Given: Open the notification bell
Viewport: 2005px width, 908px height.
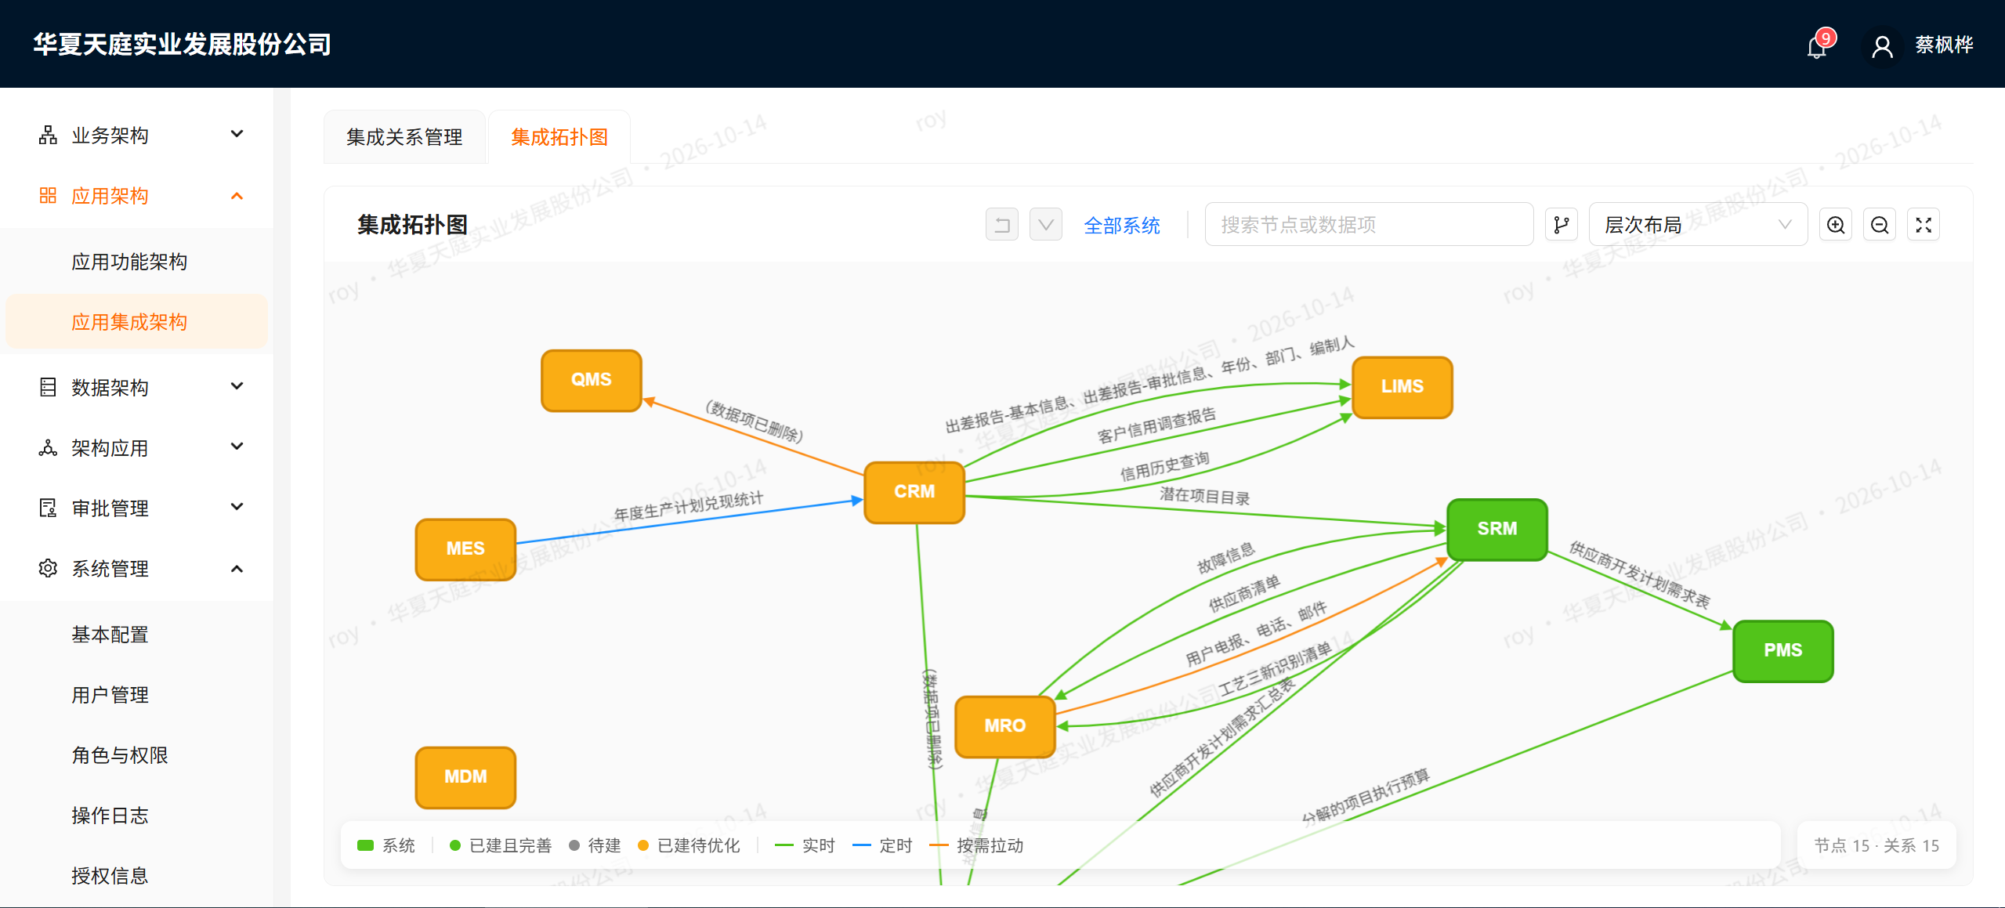Looking at the screenshot, I should click(1817, 46).
